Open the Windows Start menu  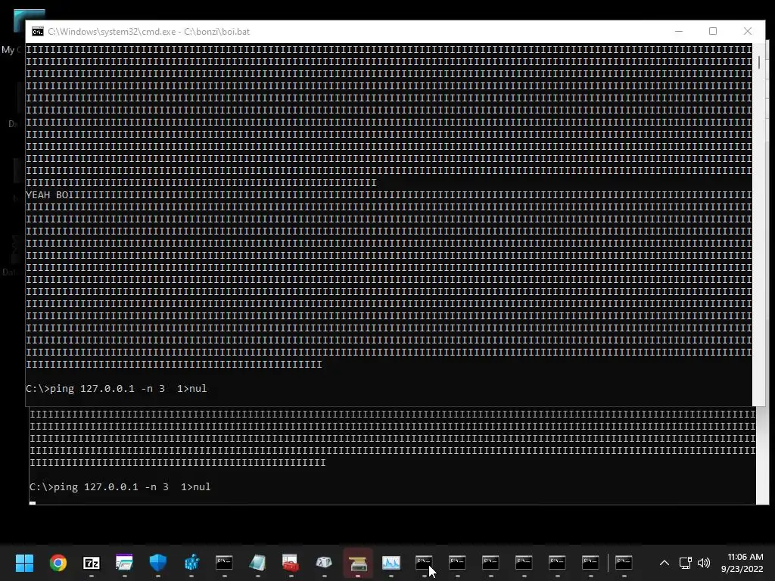tap(25, 563)
